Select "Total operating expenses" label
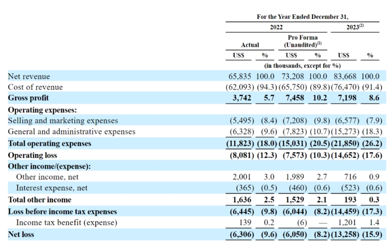392x248 pixels. [x=49, y=144]
